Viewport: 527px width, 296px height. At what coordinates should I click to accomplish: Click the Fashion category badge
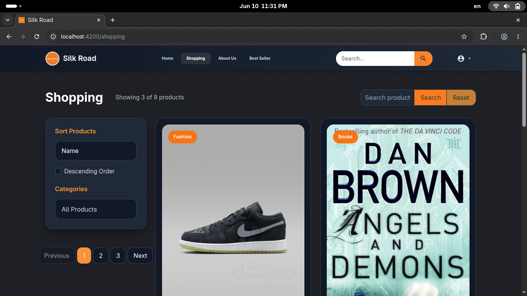(182, 137)
